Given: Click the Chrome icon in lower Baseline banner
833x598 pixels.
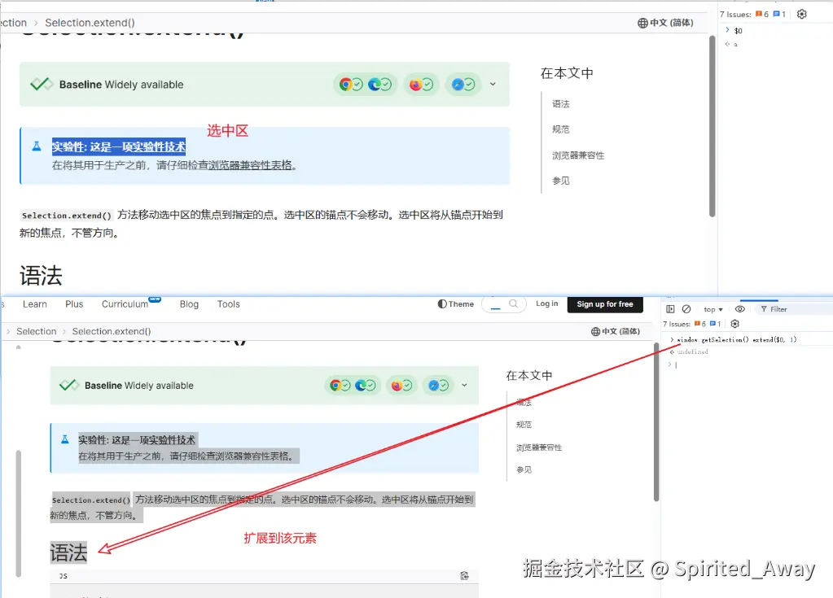Looking at the screenshot, I should point(335,385).
